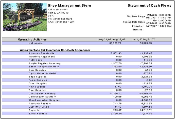Click the Customer Credit row label
Viewport: 175px width, 119px height.
(x=39, y=107)
